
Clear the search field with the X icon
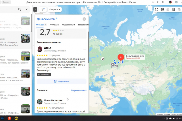(27, 10)
